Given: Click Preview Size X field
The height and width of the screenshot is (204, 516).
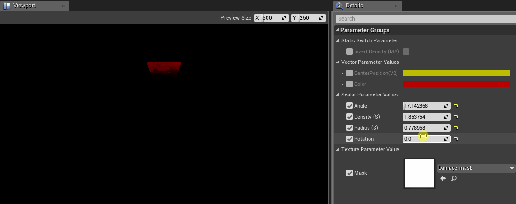Looking at the screenshot, I should [x=271, y=18].
